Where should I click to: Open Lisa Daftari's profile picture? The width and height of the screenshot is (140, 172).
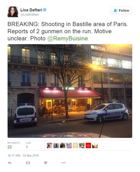click(13, 12)
